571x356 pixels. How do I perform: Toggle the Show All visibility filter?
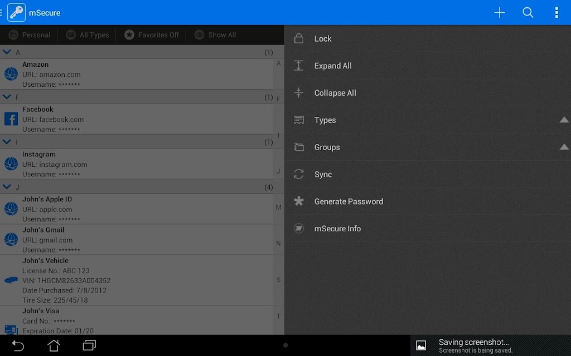[215, 35]
